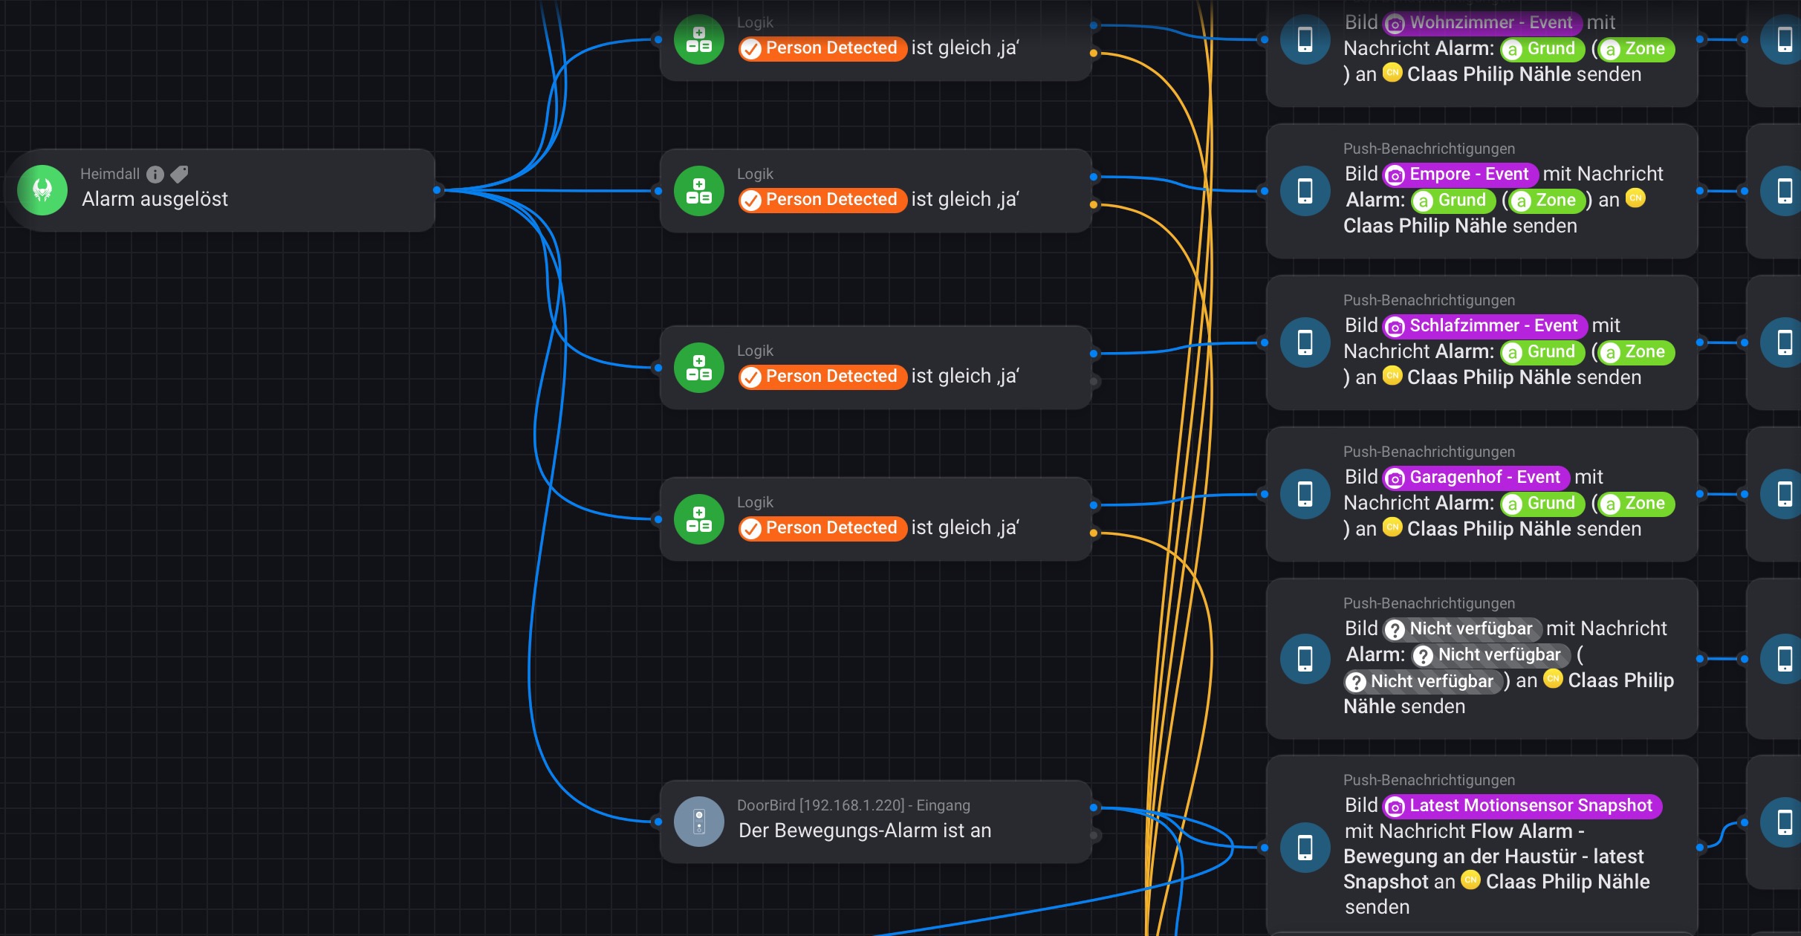
Task: Click Grund tag in Empore notification card
Action: (1453, 201)
